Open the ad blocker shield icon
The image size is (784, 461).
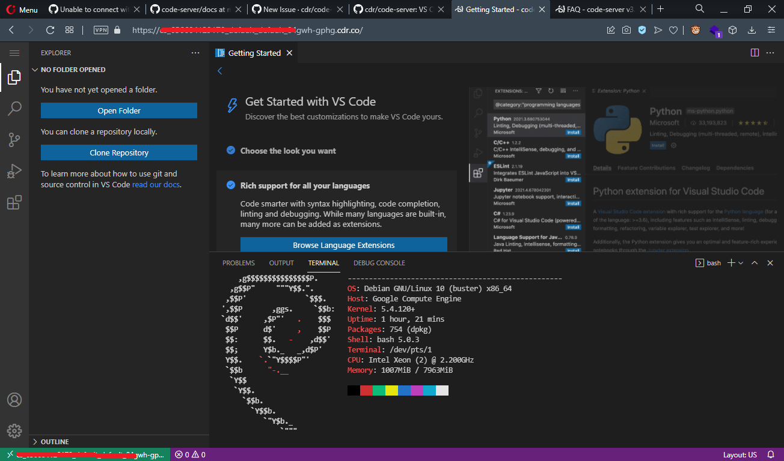click(x=642, y=30)
